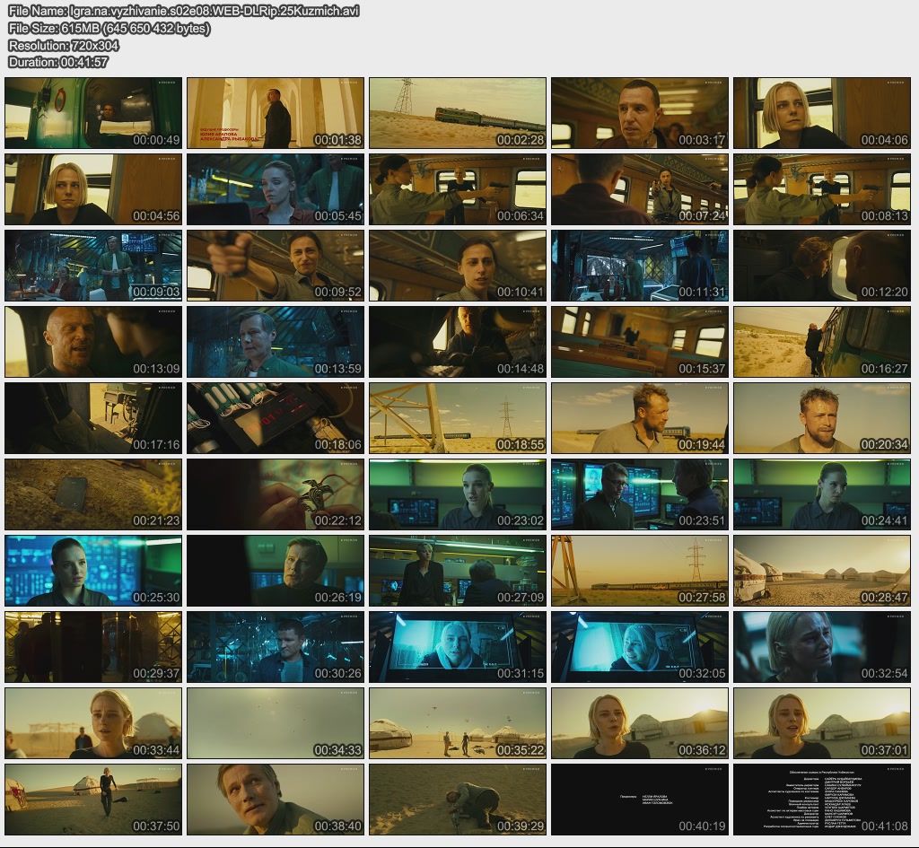This screenshot has width=919, height=848.
Task: Click the dark frame at 00:12:20
Action: [x=822, y=266]
